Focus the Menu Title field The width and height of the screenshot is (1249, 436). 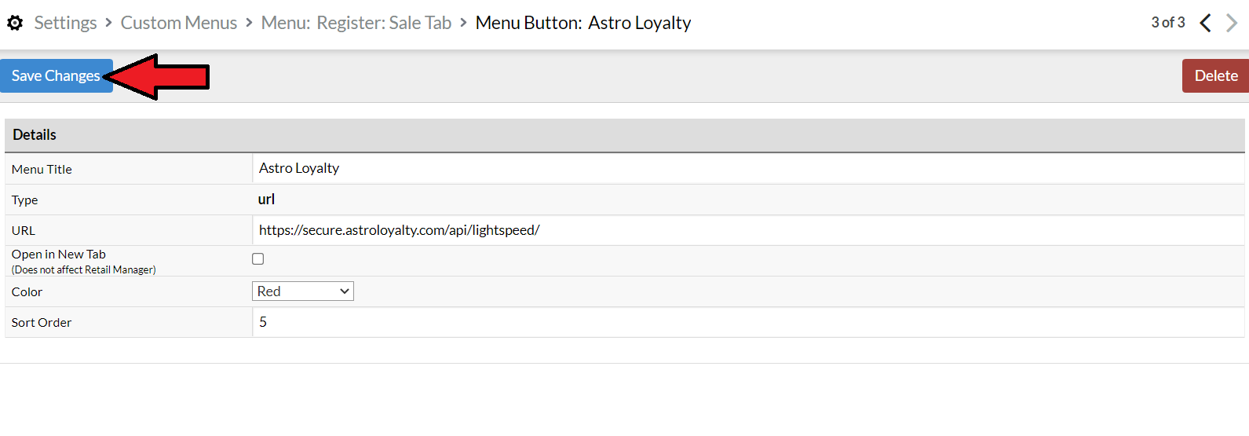tap(748, 168)
